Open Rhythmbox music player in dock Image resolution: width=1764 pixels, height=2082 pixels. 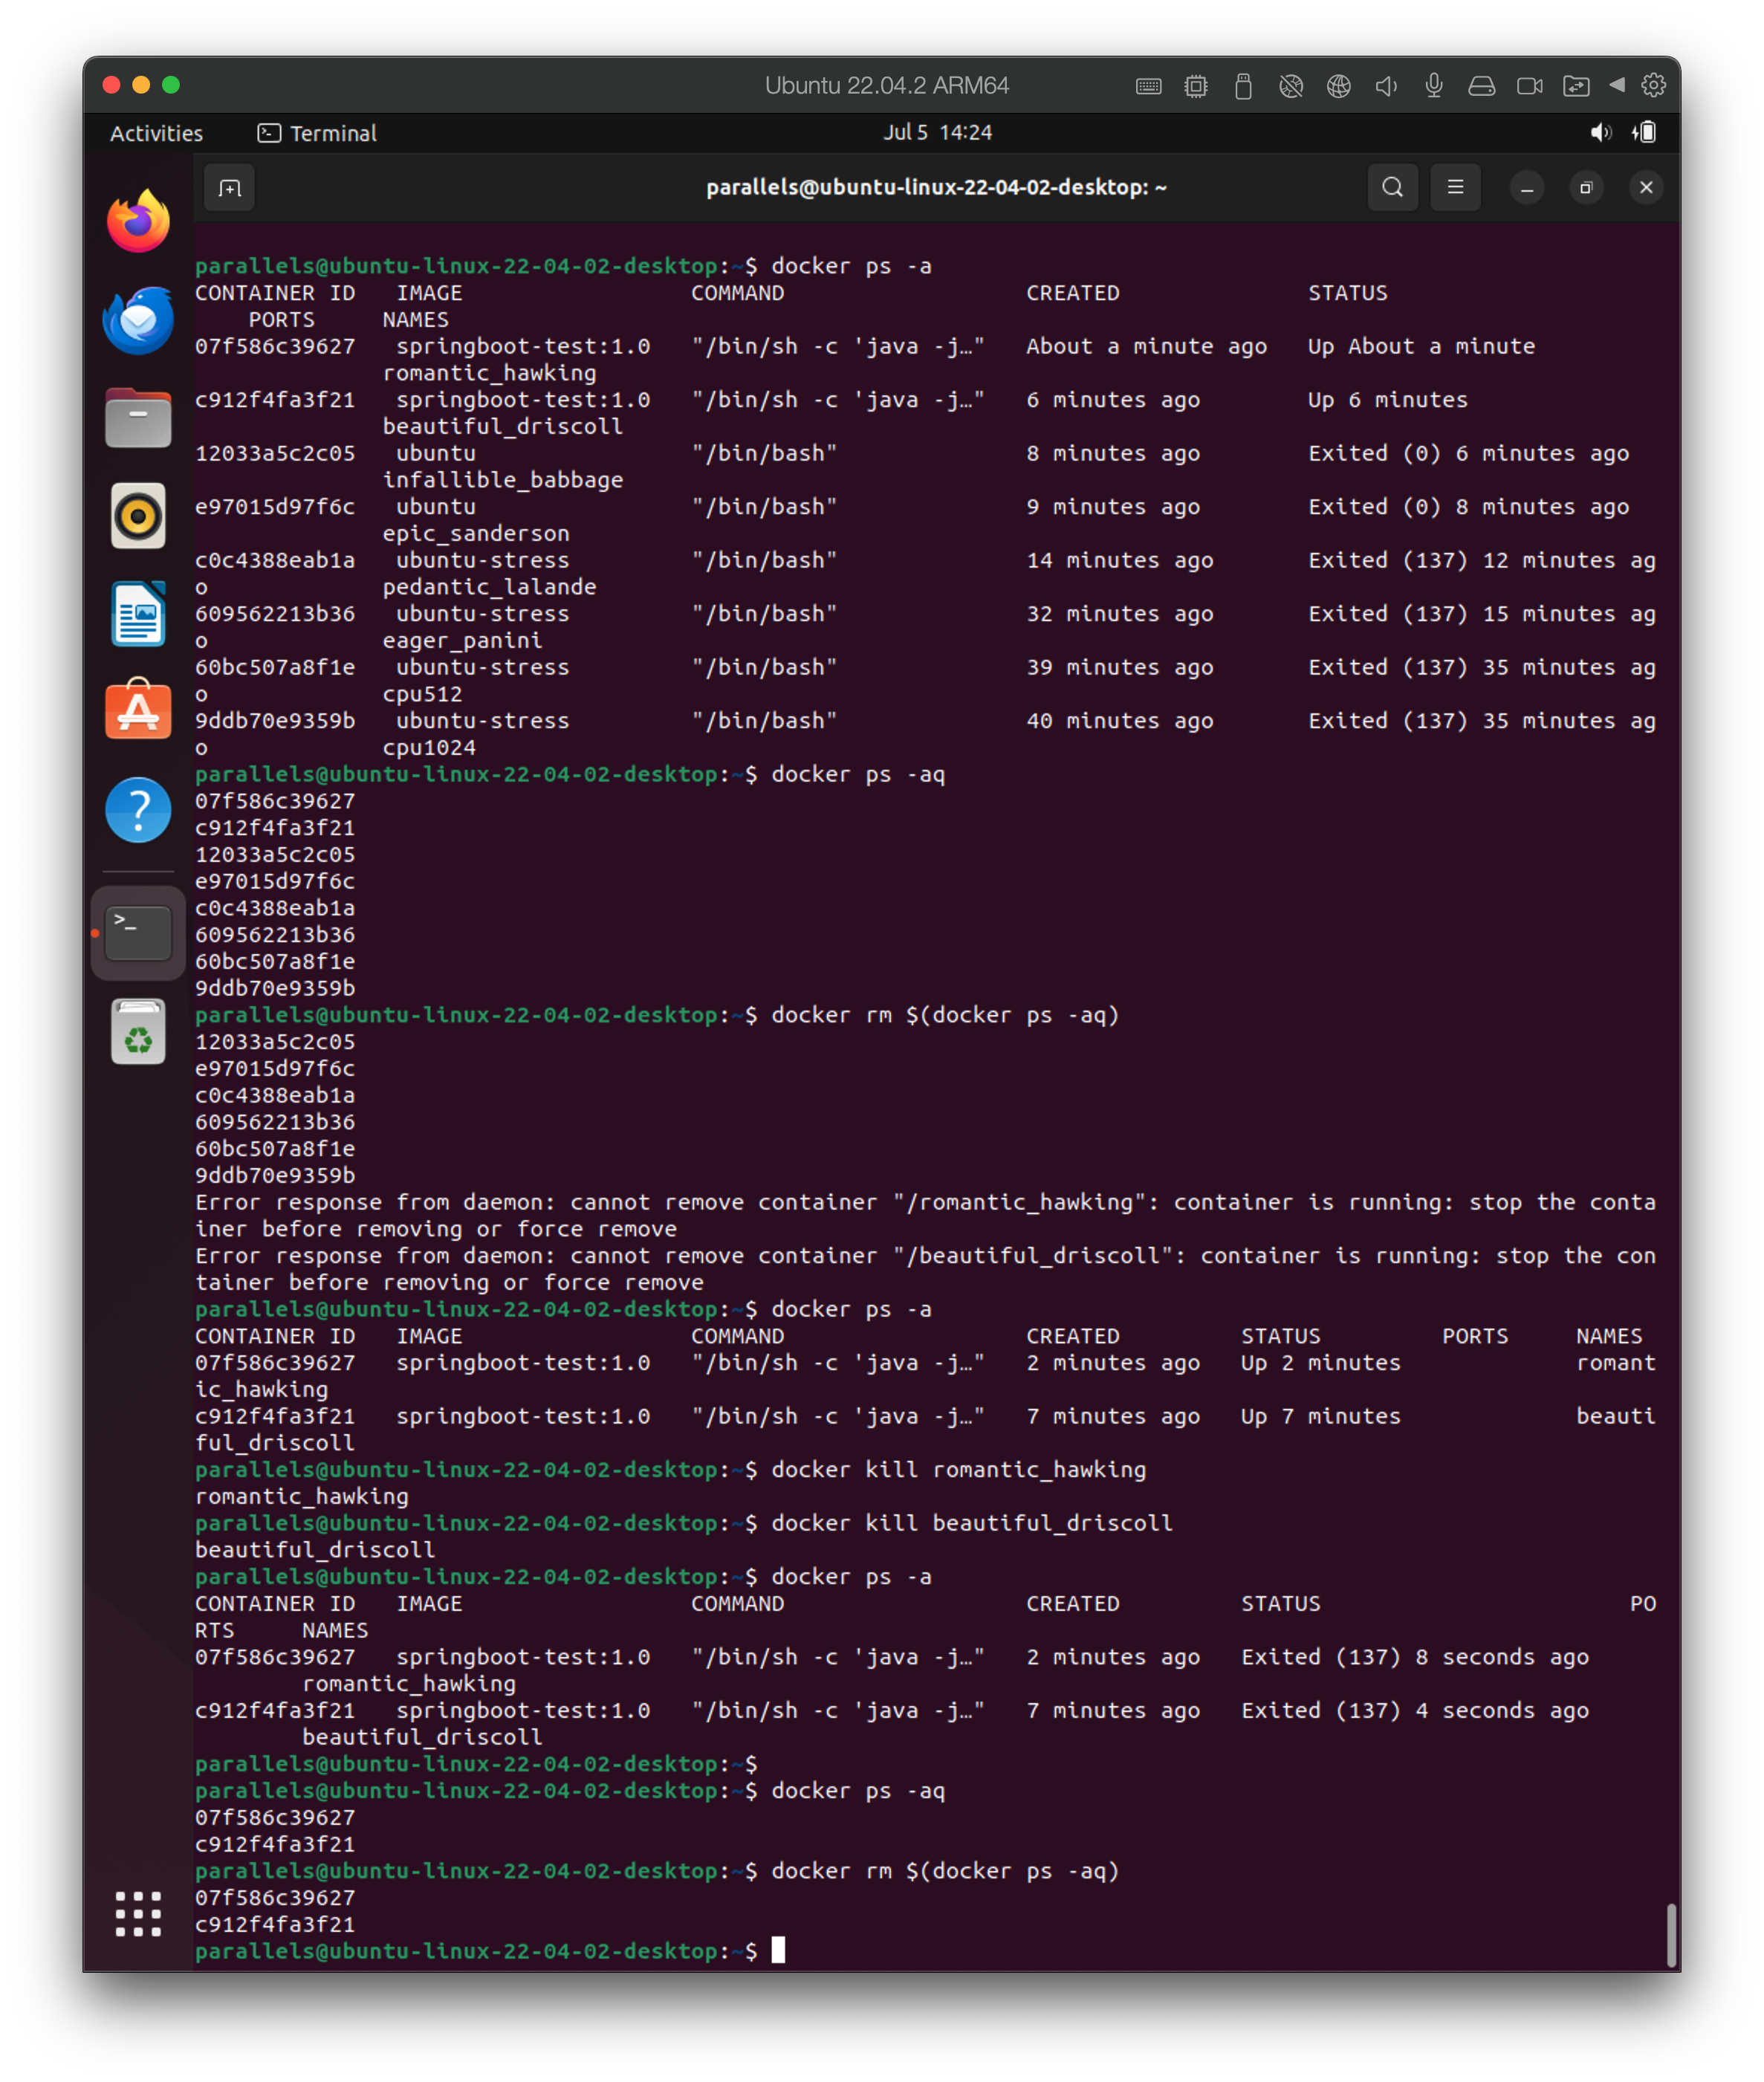[x=138, y=515]
